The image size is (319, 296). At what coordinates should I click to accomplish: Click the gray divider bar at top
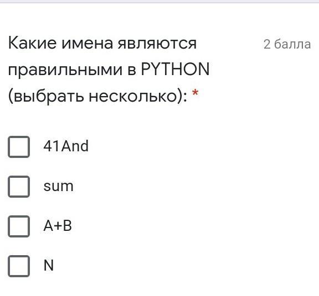[159, 2]
